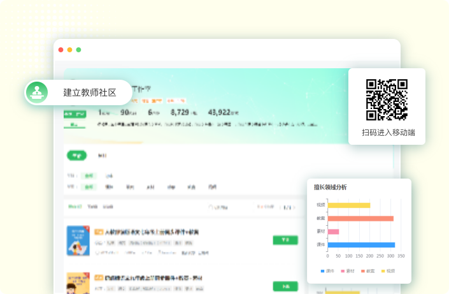This screenshot has width=449, height=294.
Task: Click the 课件 axis label in chart
Action: pyautogui.click(x=321, y=245)
